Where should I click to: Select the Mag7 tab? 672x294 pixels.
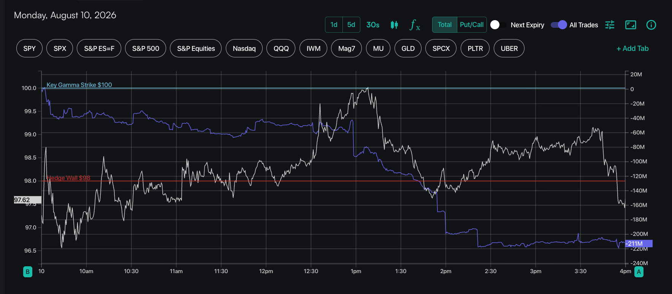click(346, 48)
